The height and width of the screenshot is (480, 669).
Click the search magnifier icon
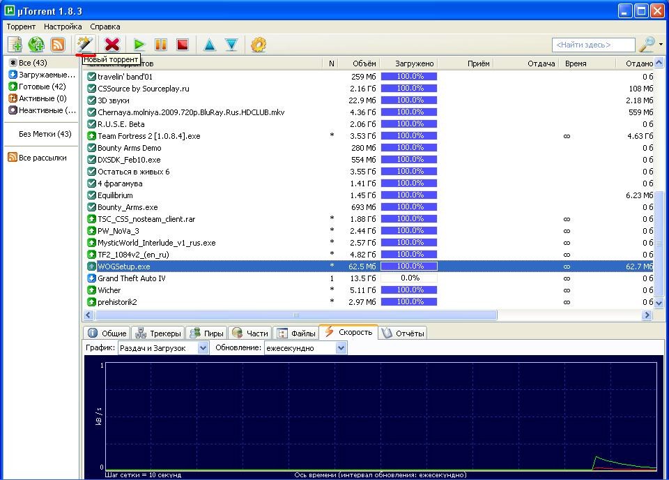[x=647, y=44]
